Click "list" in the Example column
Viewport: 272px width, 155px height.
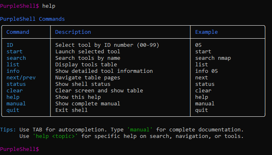pyautogui.click(x=202, y=65)
